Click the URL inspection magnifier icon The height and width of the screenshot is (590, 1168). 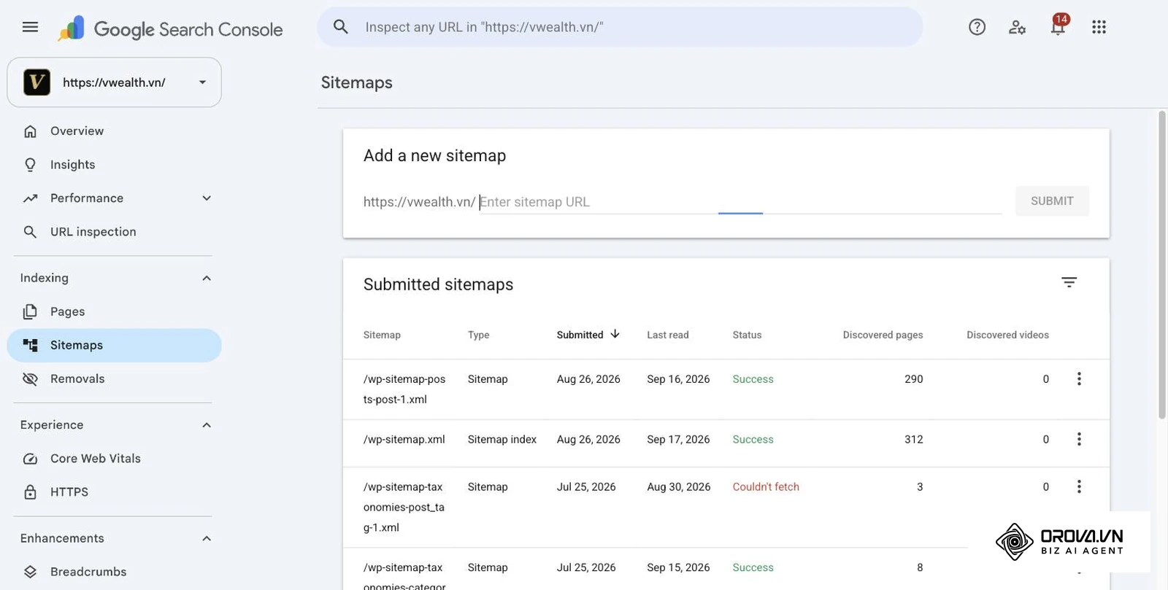click(x=30, y=232)
